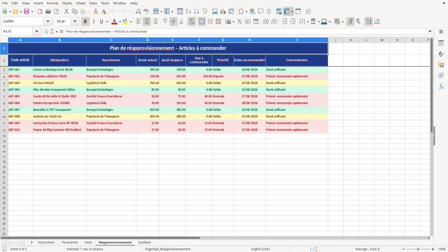Open the font color dropdown arrow
448x252 pixels.
click(x=120, y=22)
